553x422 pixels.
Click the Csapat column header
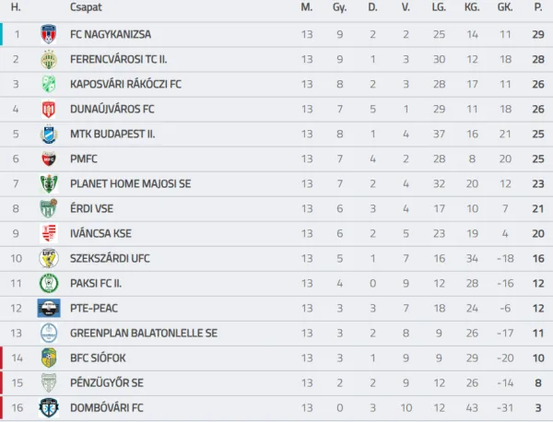point(86,7)
